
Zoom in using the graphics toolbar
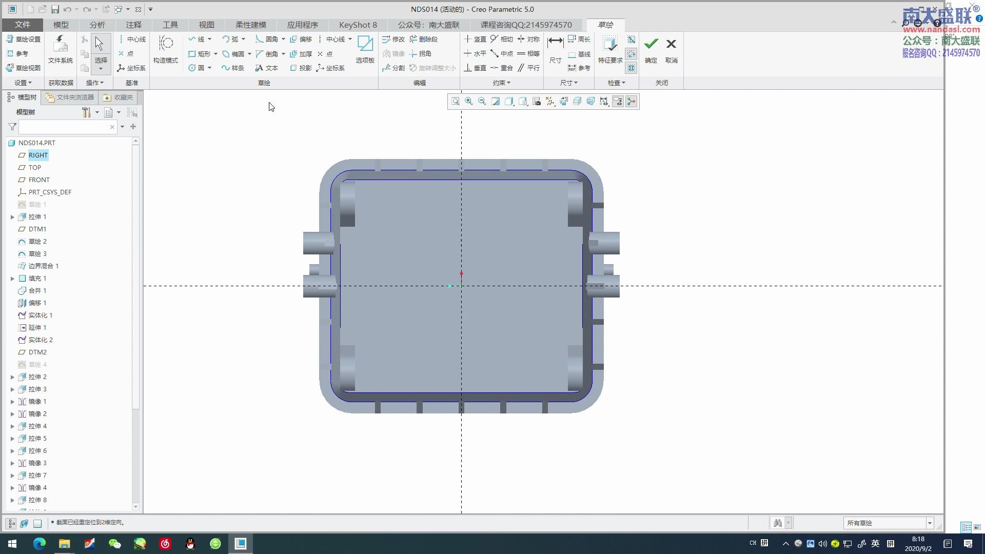469,102
